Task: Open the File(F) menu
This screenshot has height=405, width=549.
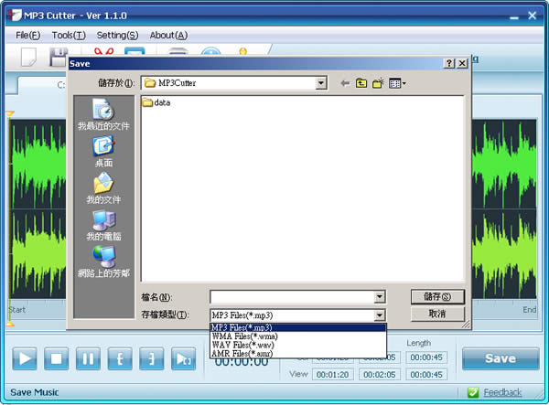Action: [x=28, y=36]
